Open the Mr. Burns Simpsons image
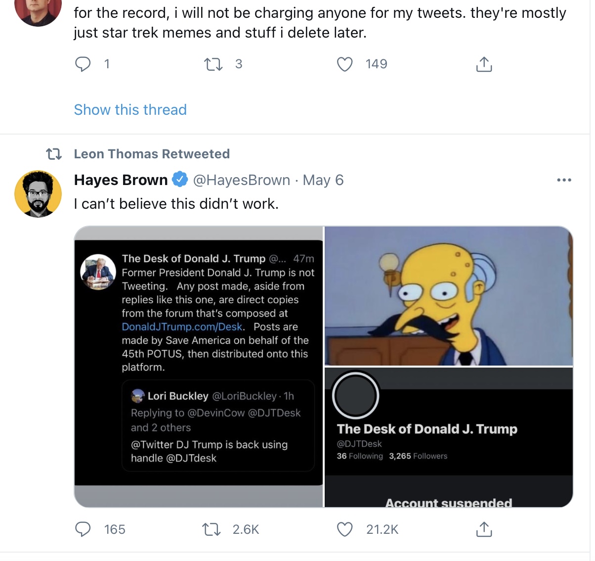This screenshot has width=595, height=561. [x=449, y=296]
